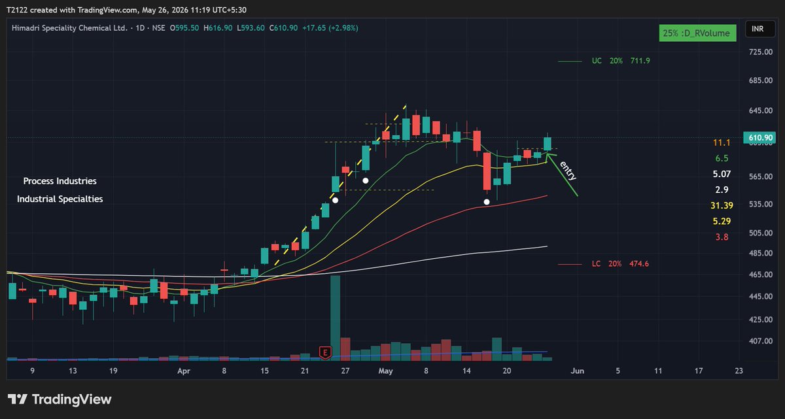The width and height of the screenshot is (785, 419).
Task: Click the Apr label on time axis
Action: (184, 371)
